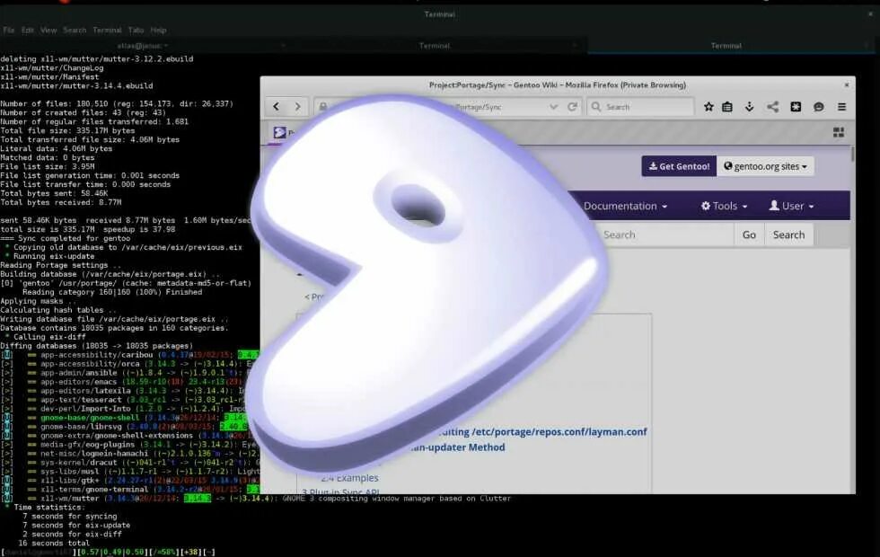Viewport: 880px width, 557px height.
Task: Click the wiki Go button
Action: coord(749,234)
